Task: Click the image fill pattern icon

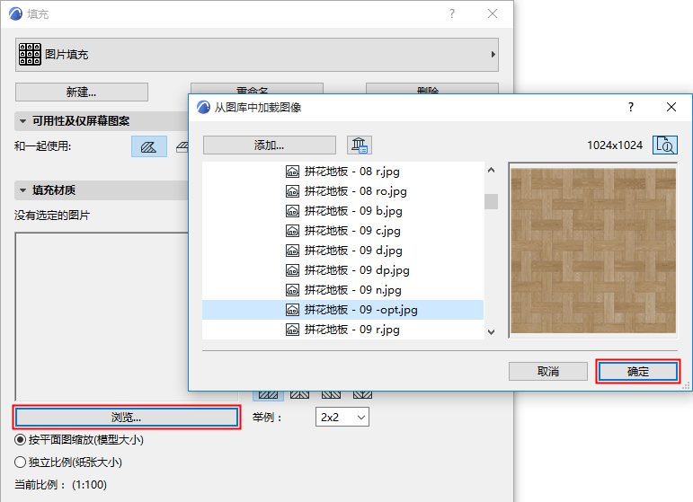Action: tap(30, 54)
